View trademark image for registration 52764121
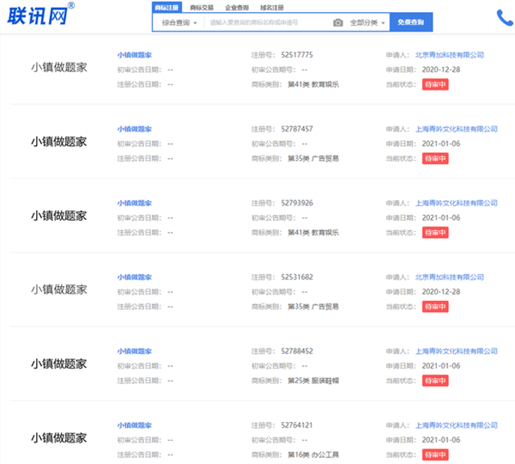This screenshot has height=464, width=515. pyautogui.click(x=59, y=438)
